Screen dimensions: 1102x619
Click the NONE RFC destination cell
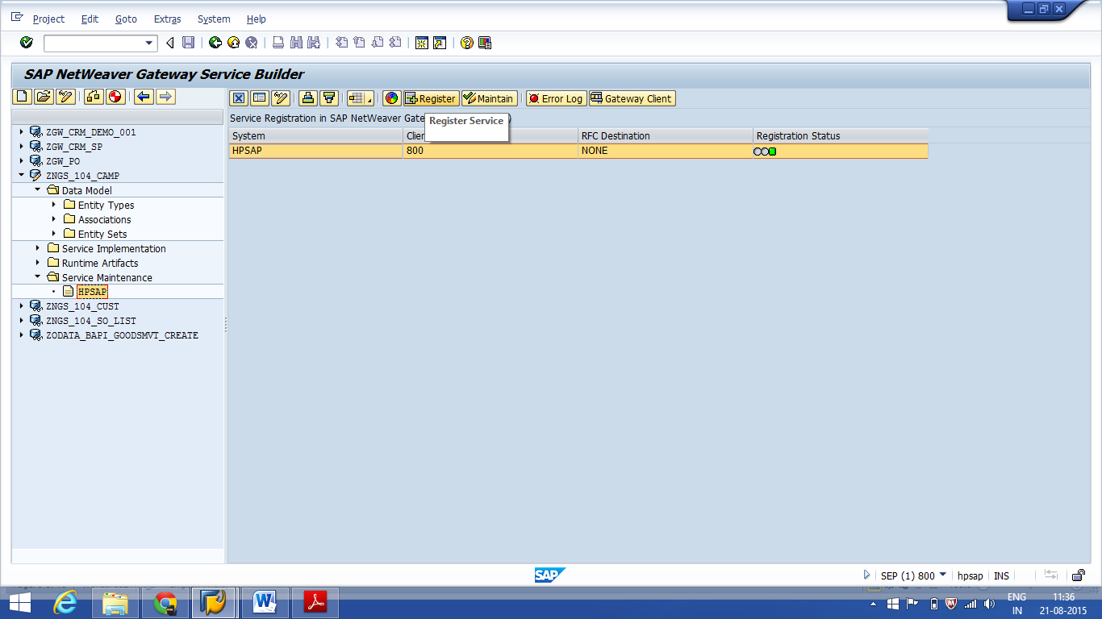[x=666, y=151]
